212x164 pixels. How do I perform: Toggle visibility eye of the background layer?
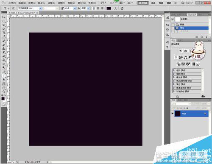click(x=173, y=114)
